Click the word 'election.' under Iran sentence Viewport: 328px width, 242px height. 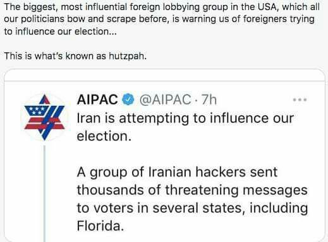(104, 136)
